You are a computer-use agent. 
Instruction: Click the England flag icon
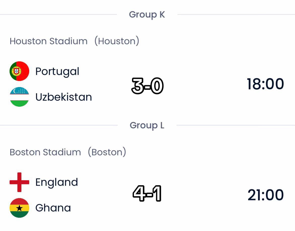coord(19,182)
